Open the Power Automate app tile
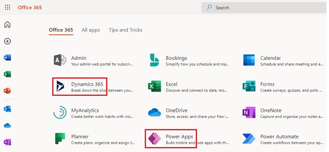329x152 pixels. 283,139
